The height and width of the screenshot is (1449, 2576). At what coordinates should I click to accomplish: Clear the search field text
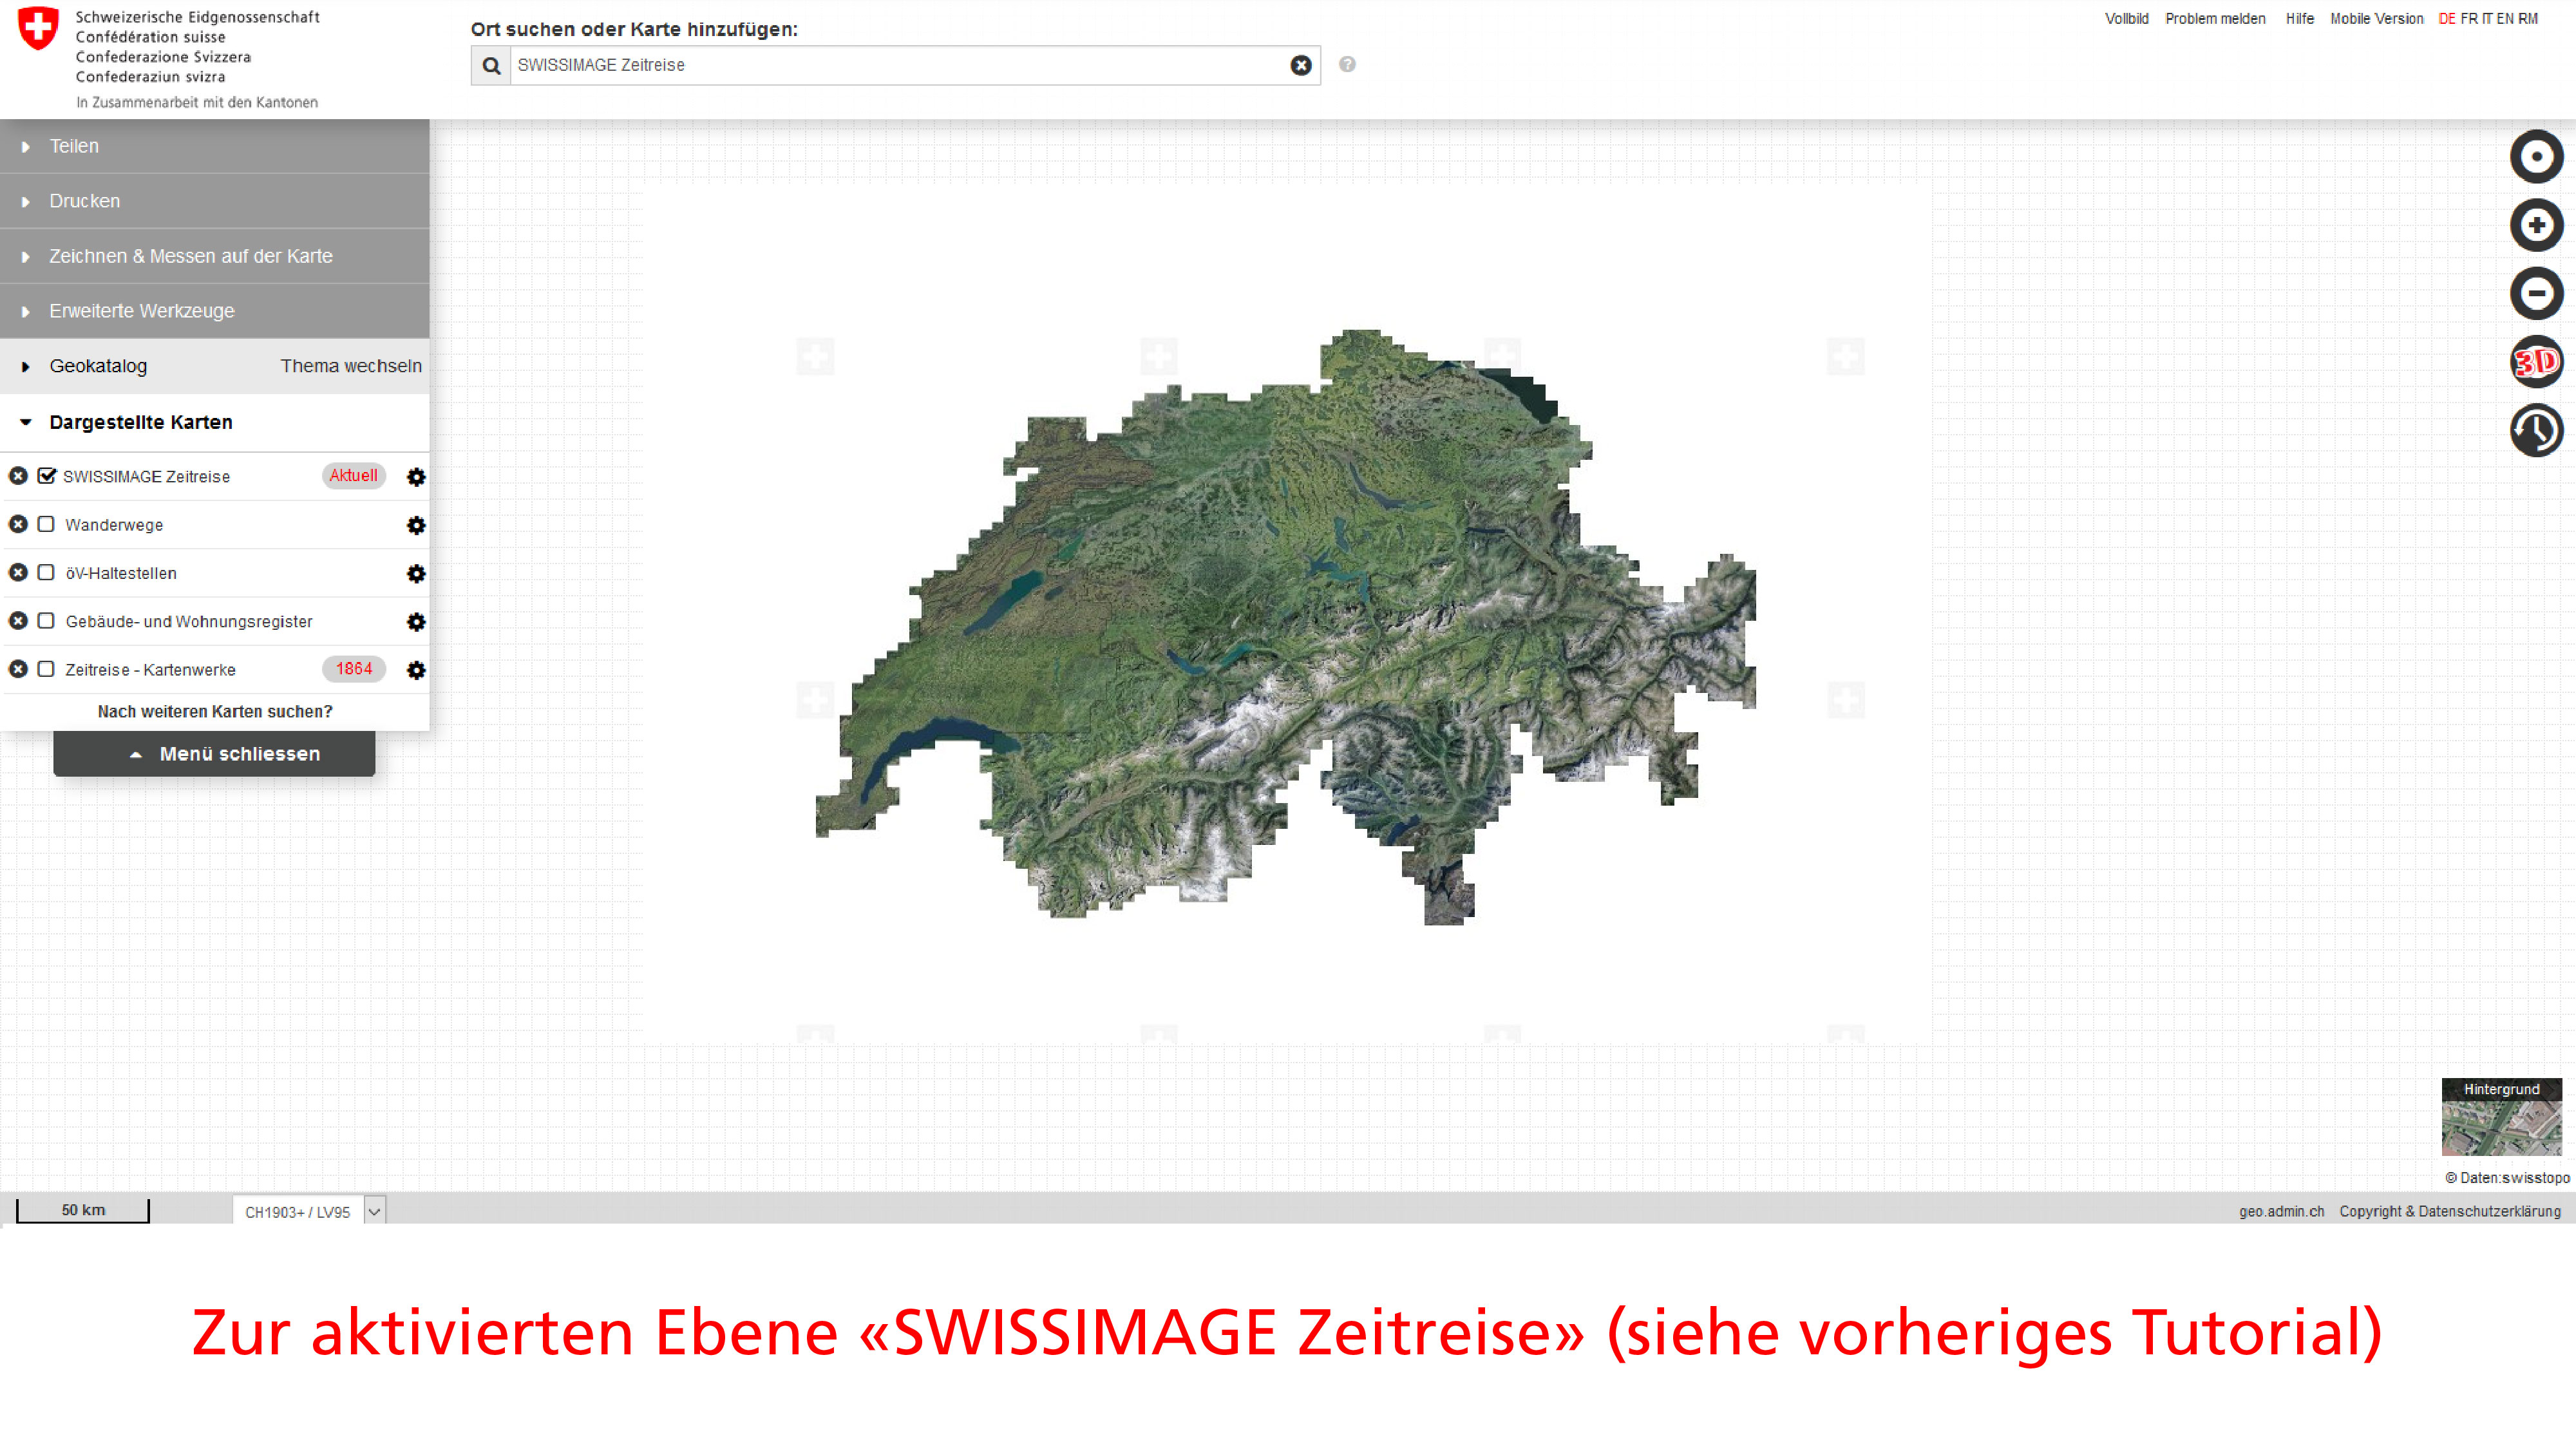point(1300,66)
